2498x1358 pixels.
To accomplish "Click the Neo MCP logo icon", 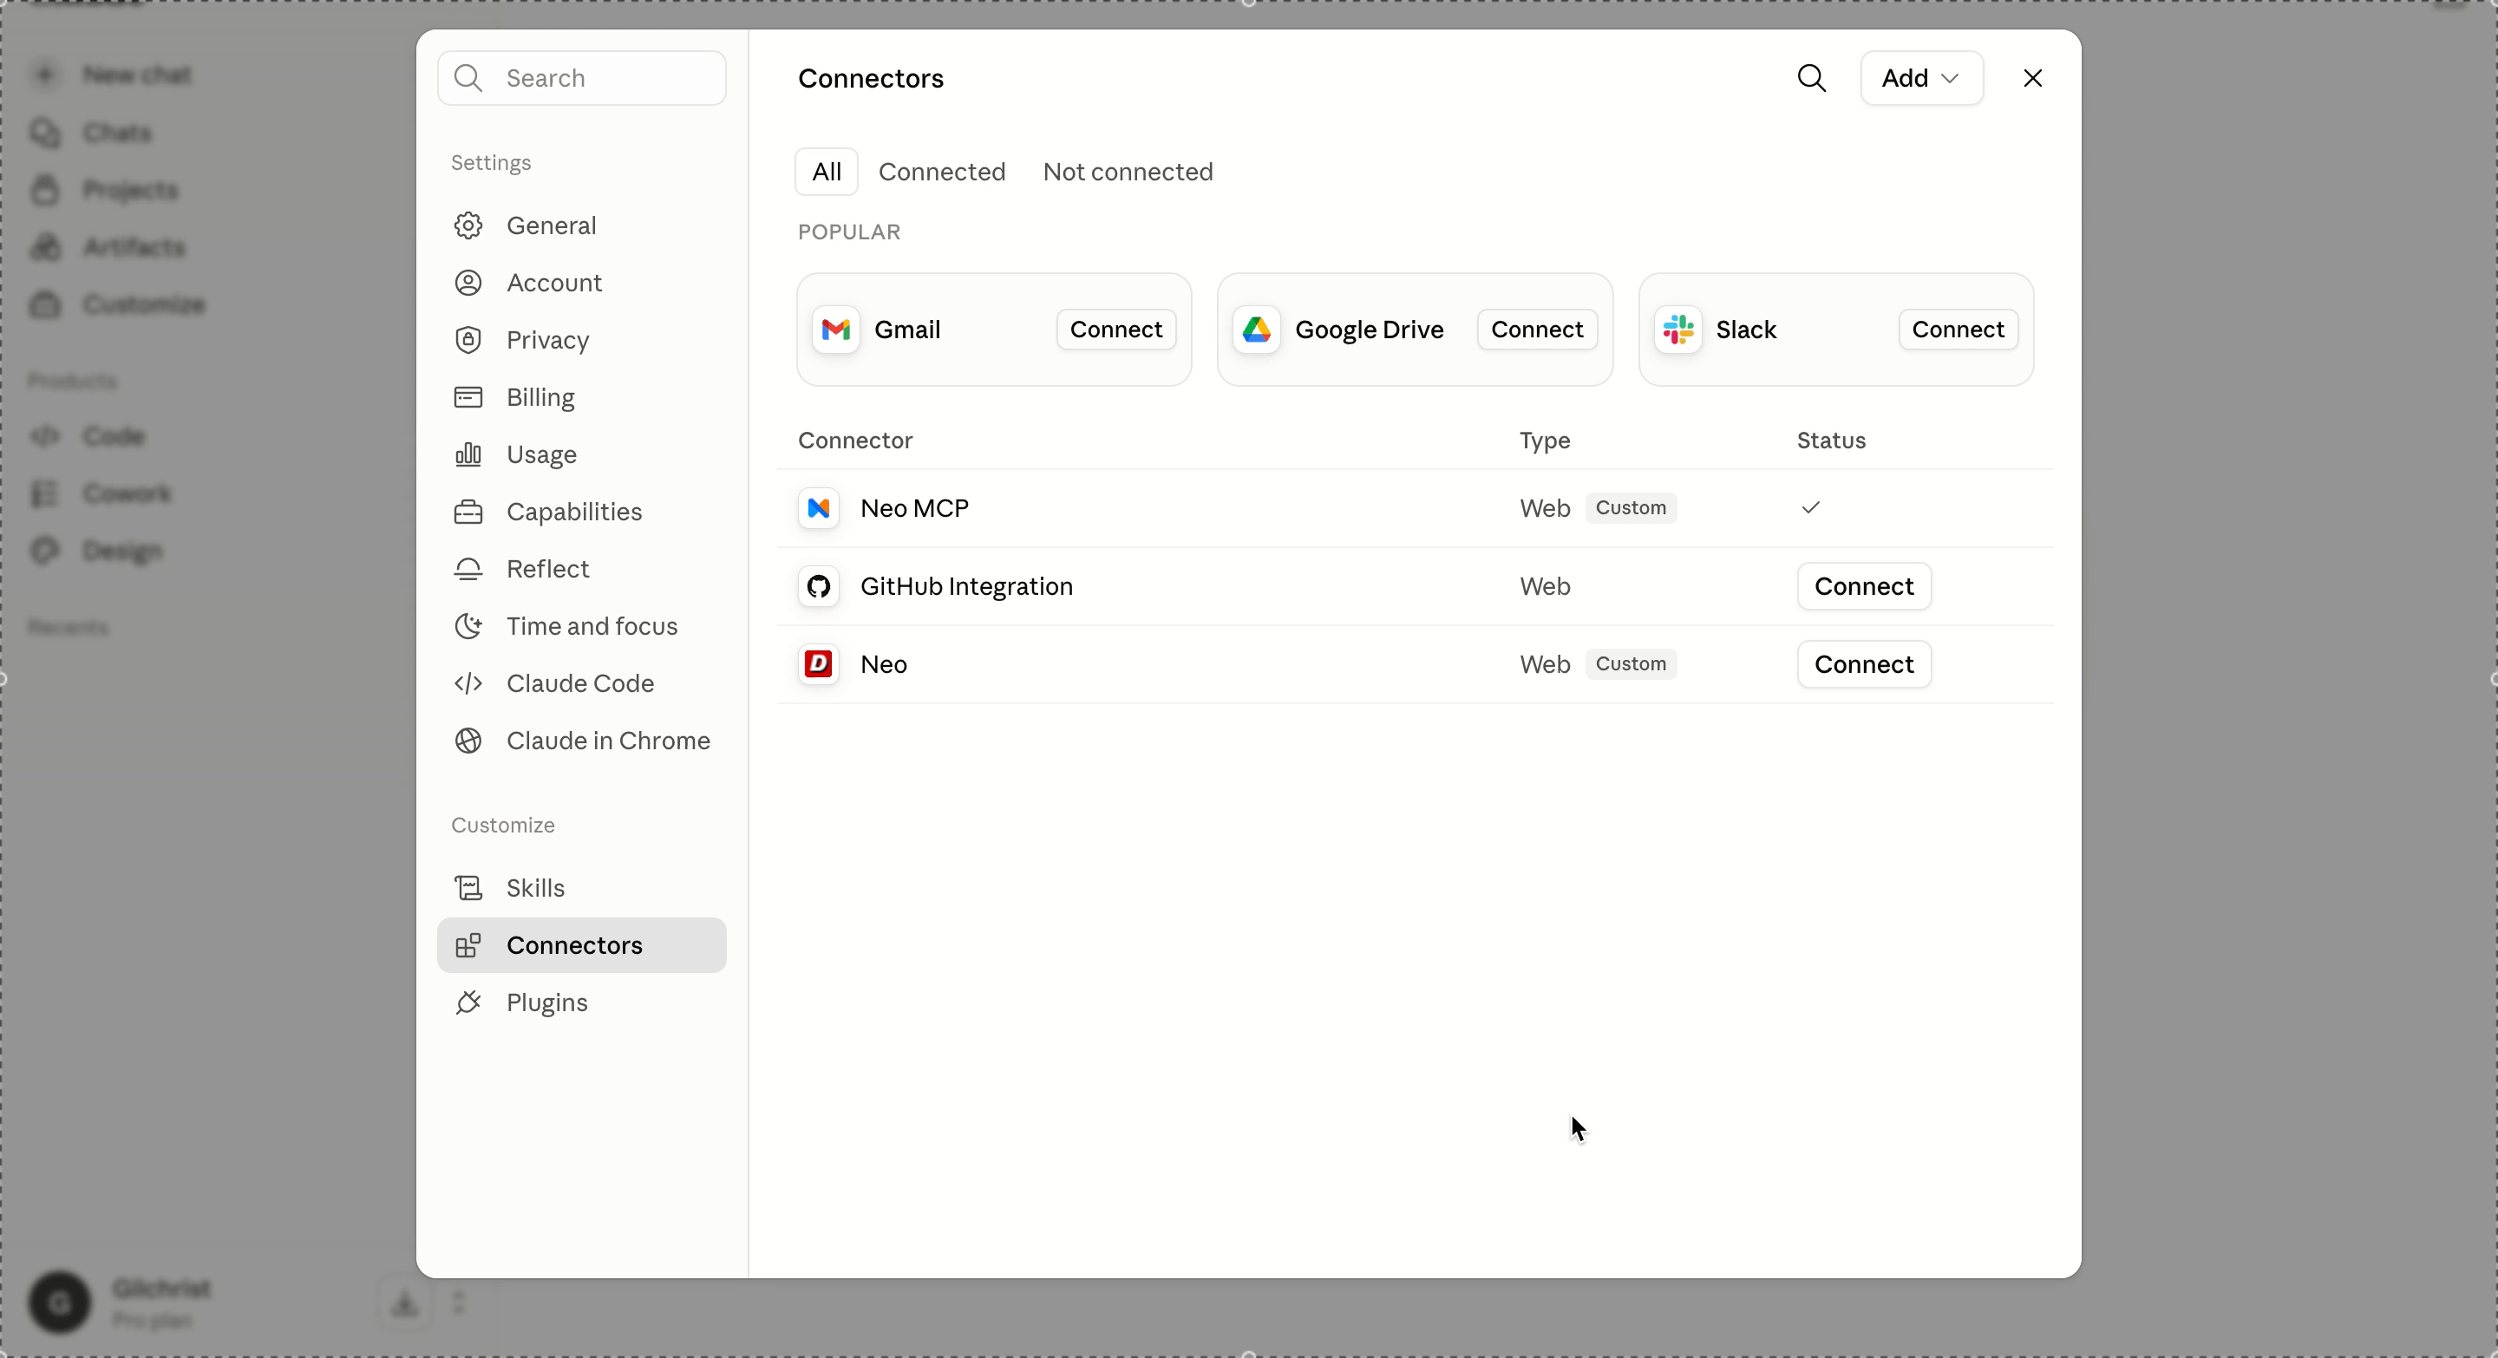I will click(x=819, y=508).
